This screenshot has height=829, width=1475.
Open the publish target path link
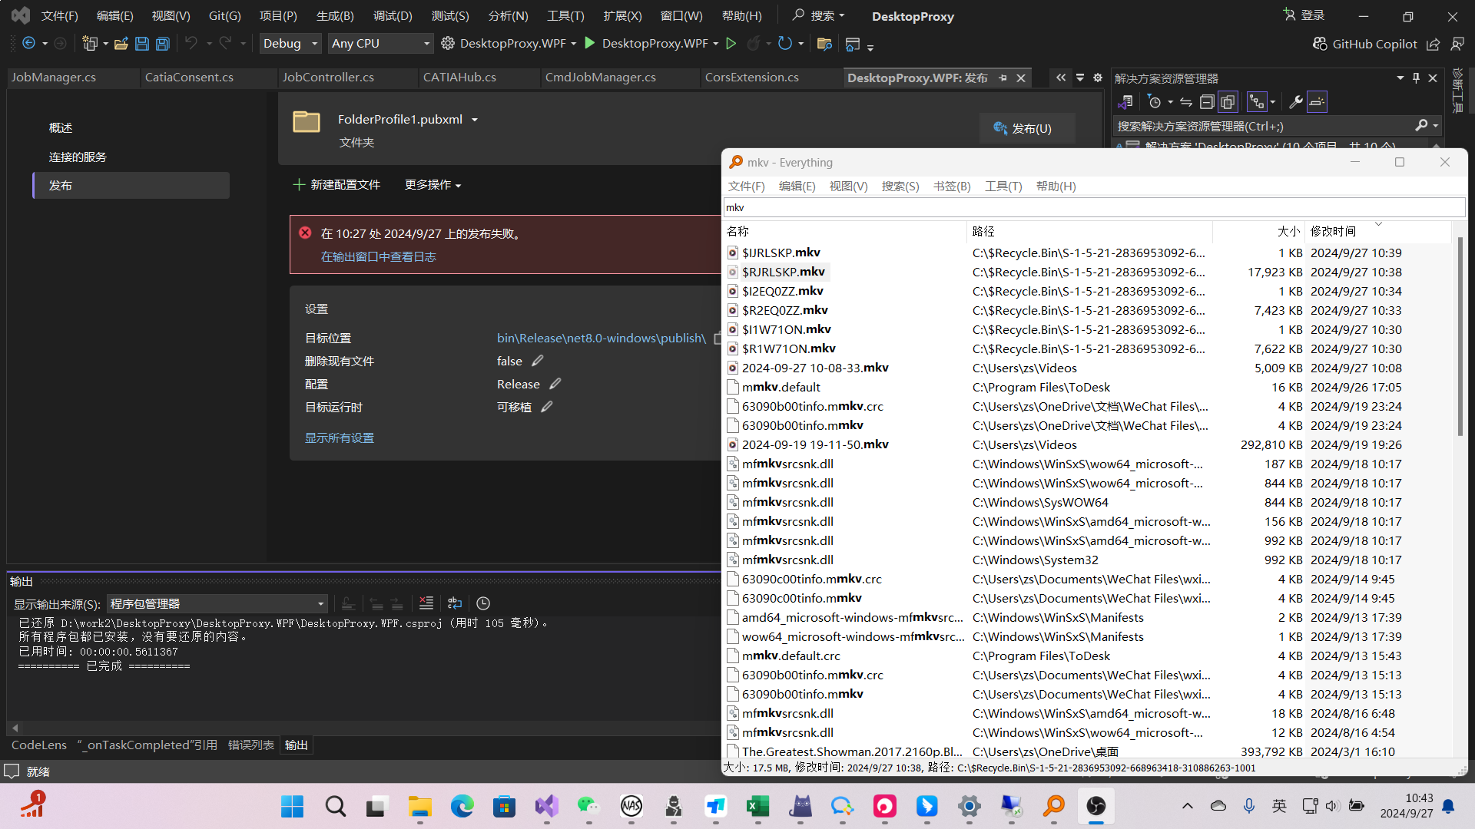601,339
